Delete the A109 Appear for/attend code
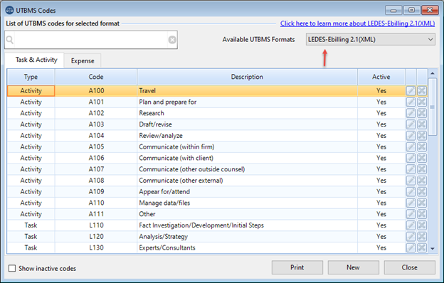This screenshot has height=283, width=444. pyautogui.click(x=422, y=191)
